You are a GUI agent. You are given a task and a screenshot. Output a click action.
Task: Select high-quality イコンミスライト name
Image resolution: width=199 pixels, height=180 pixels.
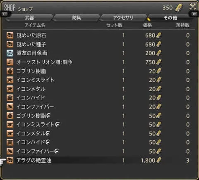coord(38,125)
